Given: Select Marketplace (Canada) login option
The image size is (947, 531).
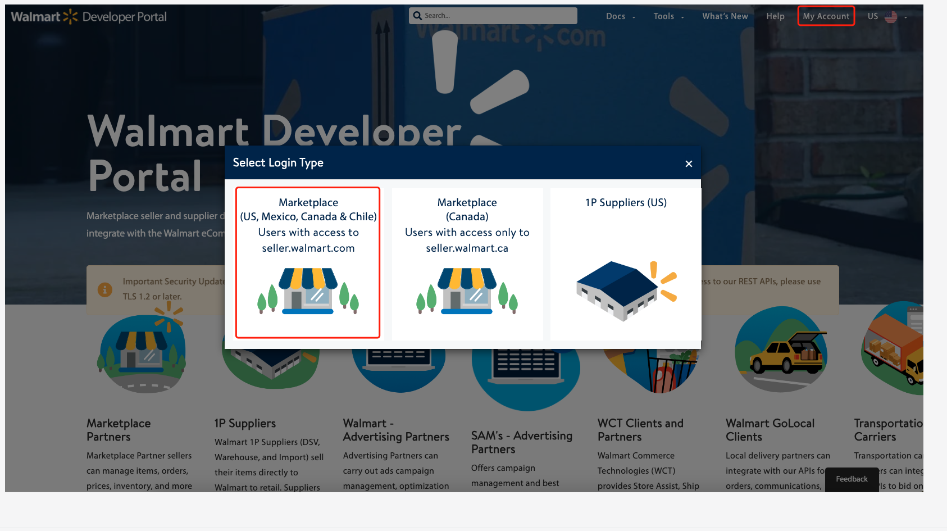Looking at the screenshot, I should pos(467,264).
